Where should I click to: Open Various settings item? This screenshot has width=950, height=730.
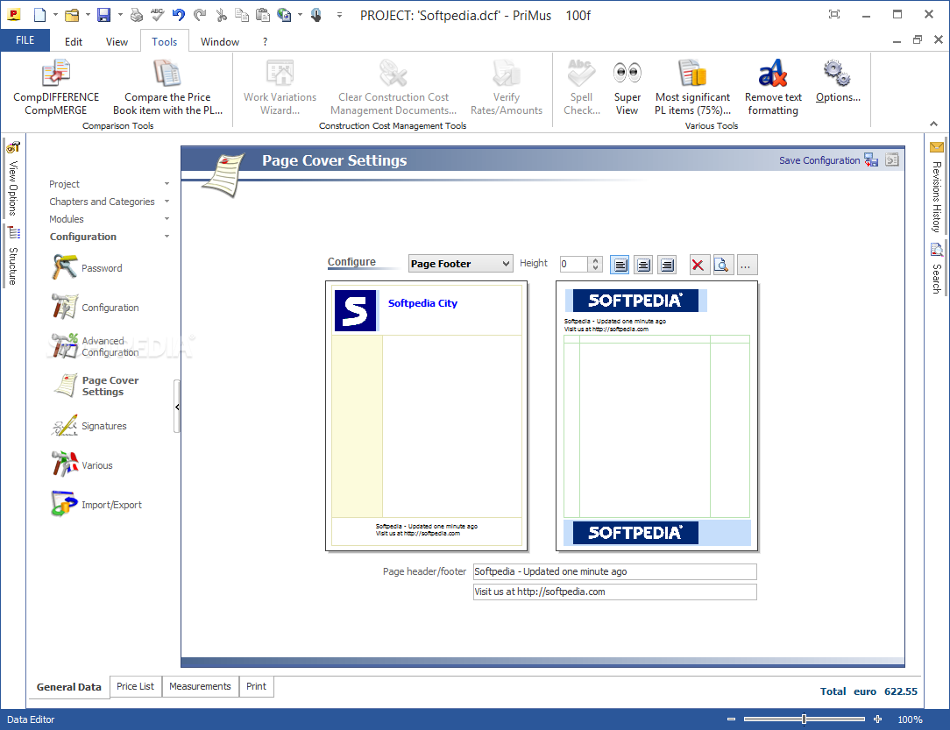(82, 465)
